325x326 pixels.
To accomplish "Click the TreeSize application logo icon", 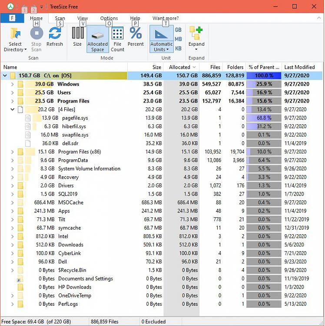I will pos(10,7).
